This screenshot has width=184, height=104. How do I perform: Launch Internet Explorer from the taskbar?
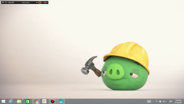[x=11, y=101]
